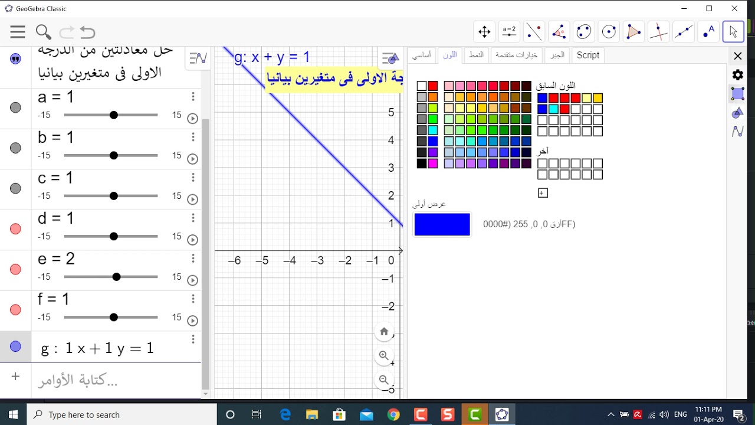Open the function curve preferences icon
Viewport: 755px width, 425px height.
tap(738, 132)
